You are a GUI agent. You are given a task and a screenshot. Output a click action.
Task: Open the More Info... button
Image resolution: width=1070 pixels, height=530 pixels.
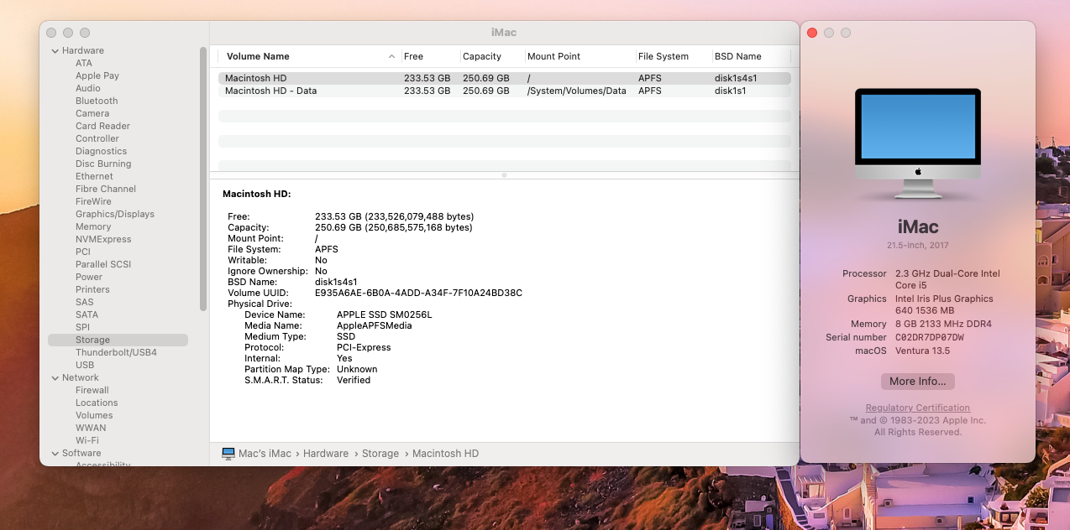click(x=917, y=382)
